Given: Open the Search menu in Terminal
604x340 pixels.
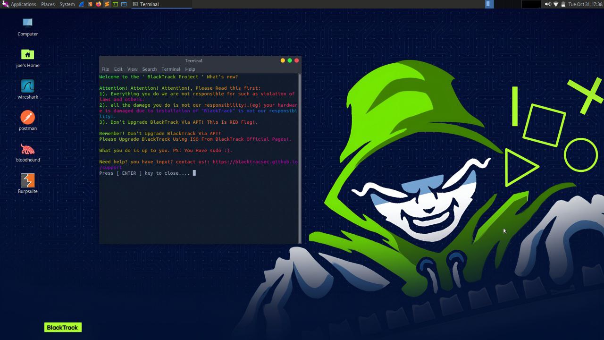Looking at the screenshot, I should [149, 69].
